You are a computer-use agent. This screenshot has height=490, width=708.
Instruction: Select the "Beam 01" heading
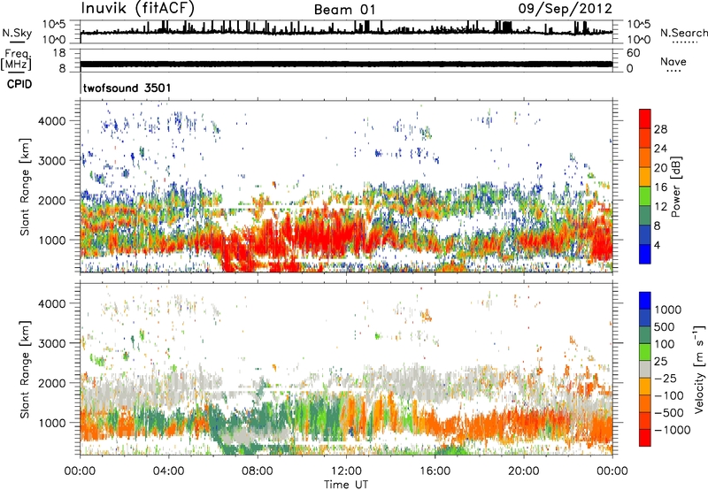(x=344, y=10)
